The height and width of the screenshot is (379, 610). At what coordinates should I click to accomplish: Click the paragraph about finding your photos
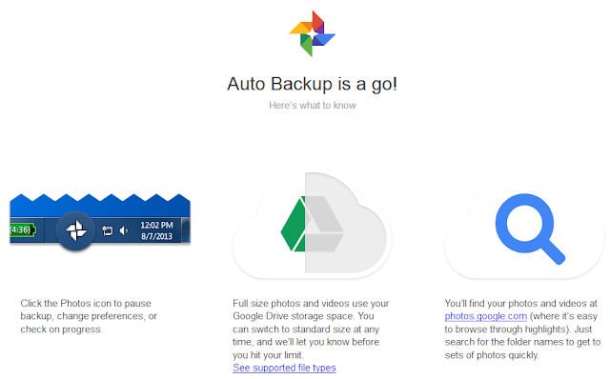coord(522,329)
